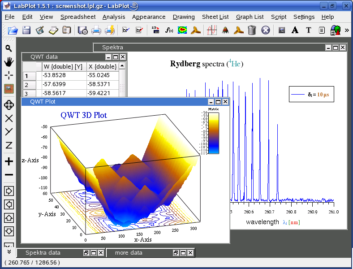Viewport: 353px width, 269px height.
Task: Click the Open file folder icon
Action: click(x=13, y=30)
